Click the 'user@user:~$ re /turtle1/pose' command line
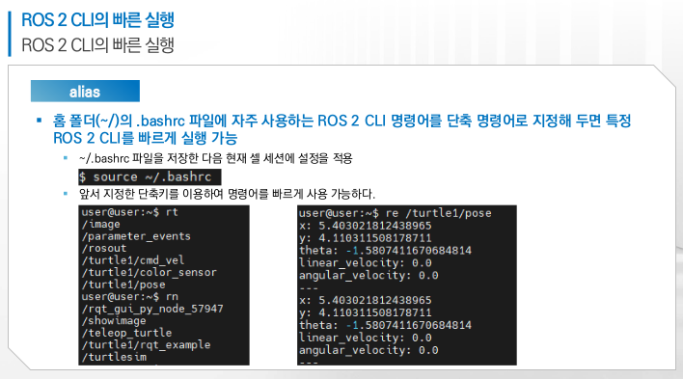The image size is (683, 379). tap(396, 213)
